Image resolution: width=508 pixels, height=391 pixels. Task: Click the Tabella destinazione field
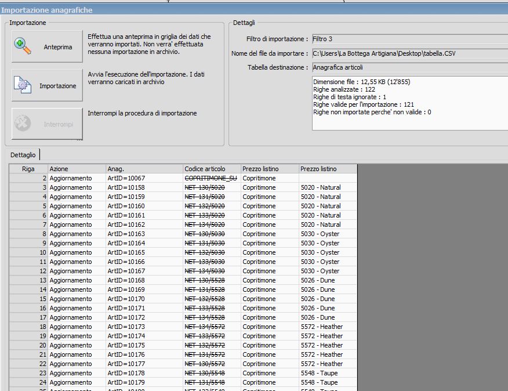tap(410, 67)
